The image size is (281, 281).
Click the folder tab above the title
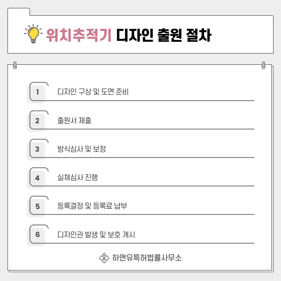(19, 12)
